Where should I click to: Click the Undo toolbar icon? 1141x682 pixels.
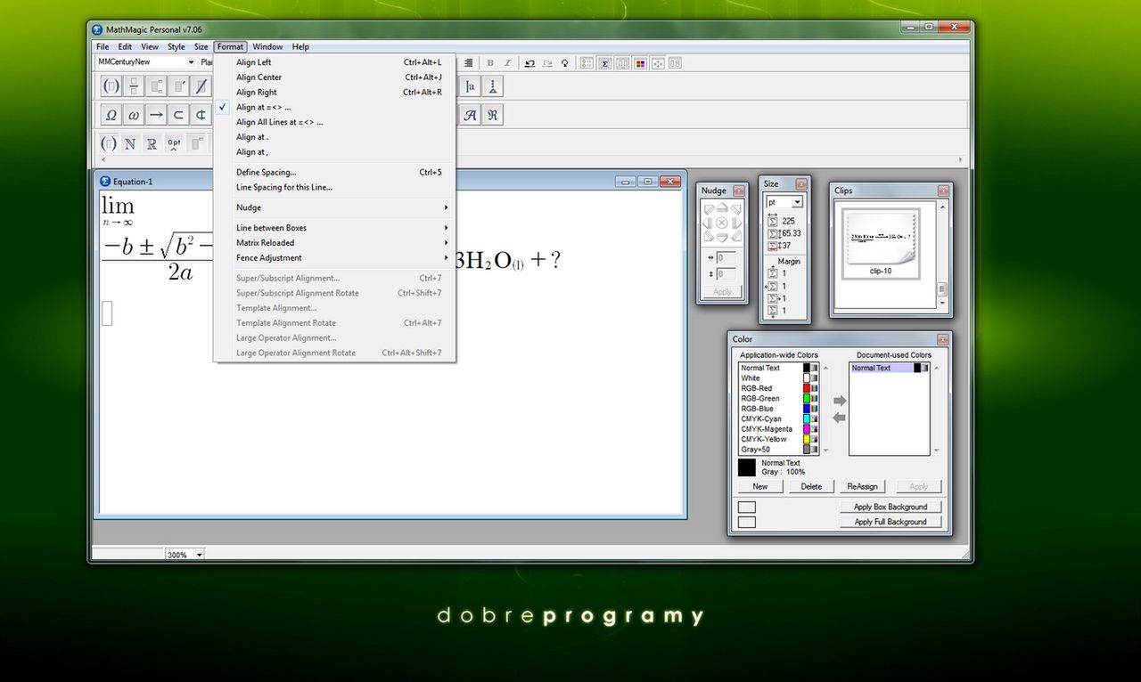click(529, 63)
